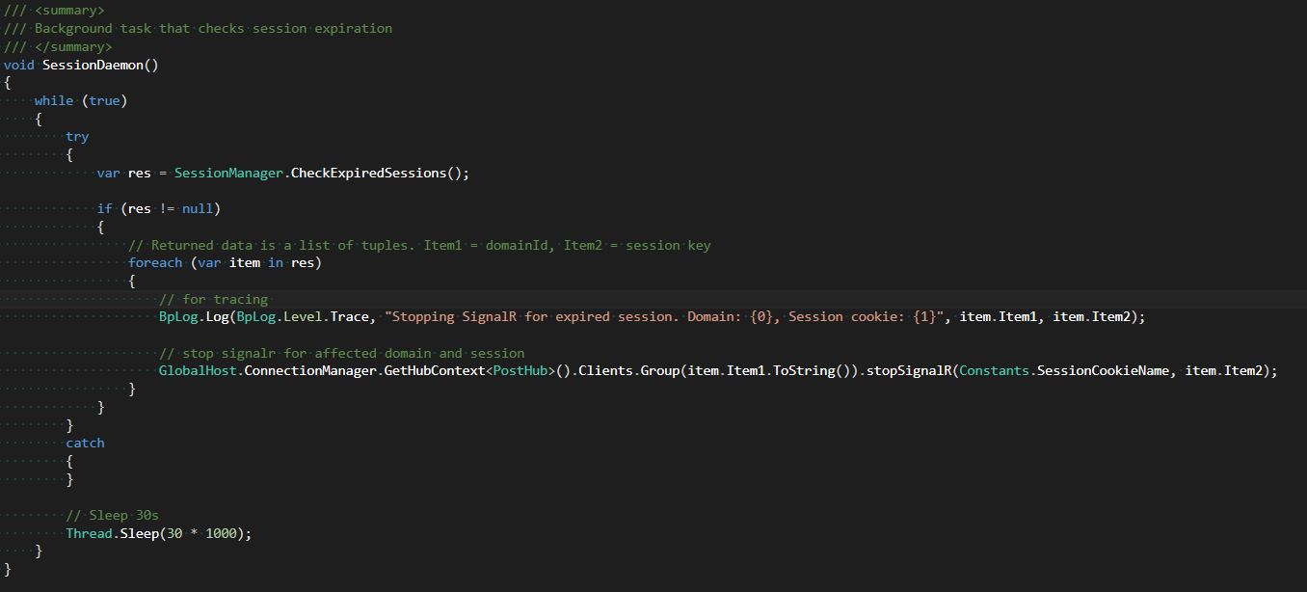Image resolution: width=1307 pixels, height=592 pixels.
Task: Click the res variable declaration
Action: pyautogui.click(x=139, y=173)
